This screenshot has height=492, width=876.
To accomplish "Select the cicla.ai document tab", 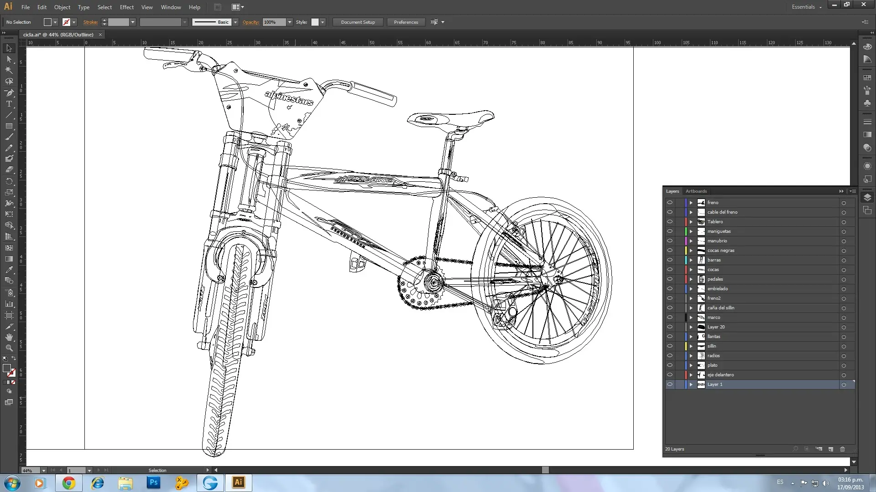I will (x=58, y=35).
